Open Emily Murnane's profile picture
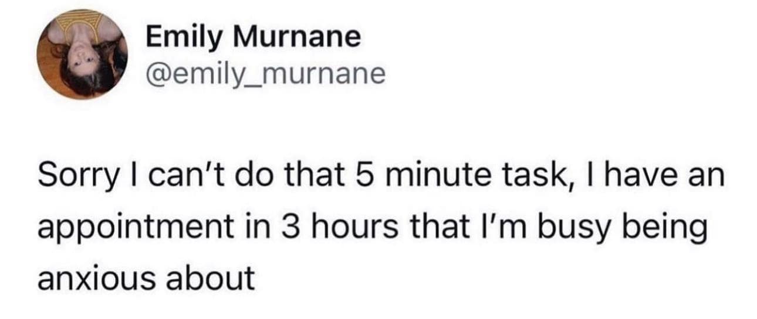The width and height of the screenshot is (757, 319). 82,55
